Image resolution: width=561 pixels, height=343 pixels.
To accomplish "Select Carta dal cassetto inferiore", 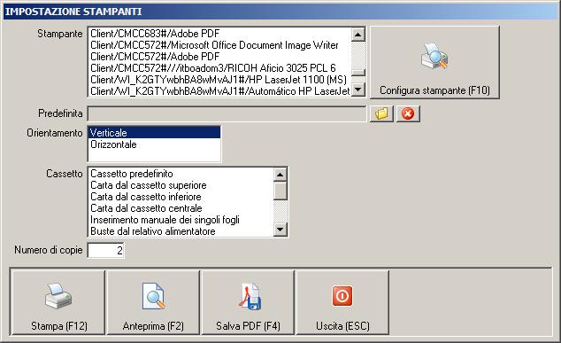I will click(181, 197).
